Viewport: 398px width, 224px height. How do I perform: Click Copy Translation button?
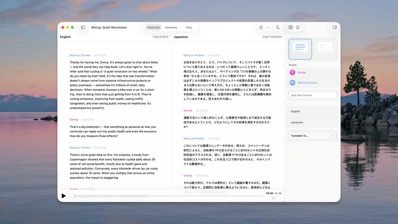coord(272,37)
